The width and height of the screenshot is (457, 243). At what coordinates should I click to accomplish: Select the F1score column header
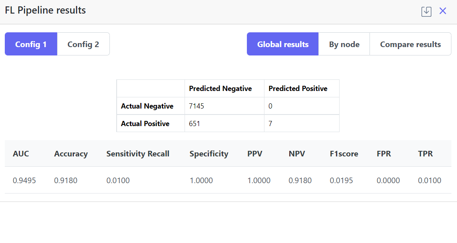pos(344,154)
